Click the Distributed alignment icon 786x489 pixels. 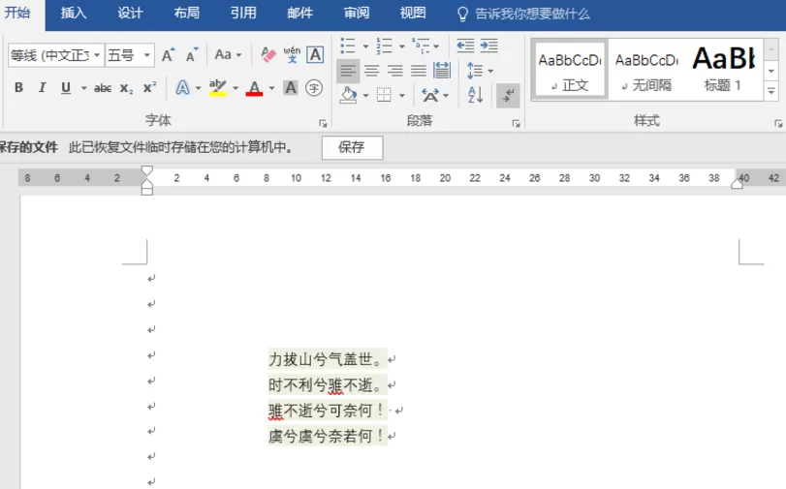[442, 71]
